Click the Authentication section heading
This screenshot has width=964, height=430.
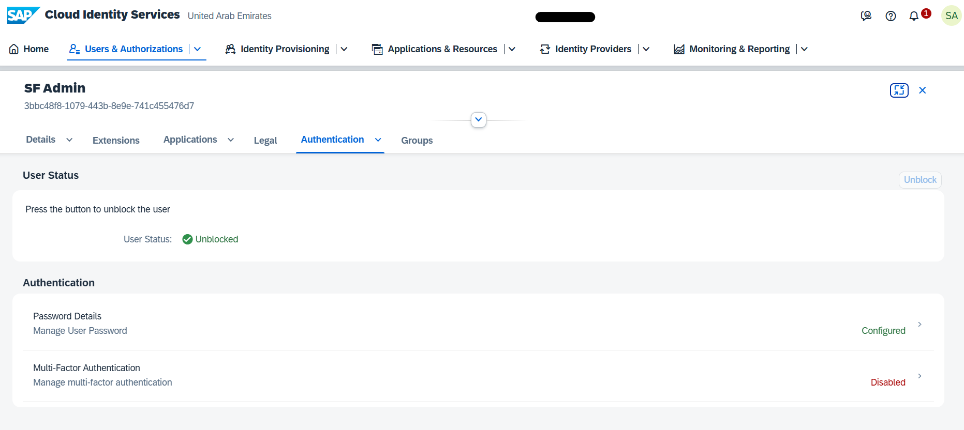(59, 283)
